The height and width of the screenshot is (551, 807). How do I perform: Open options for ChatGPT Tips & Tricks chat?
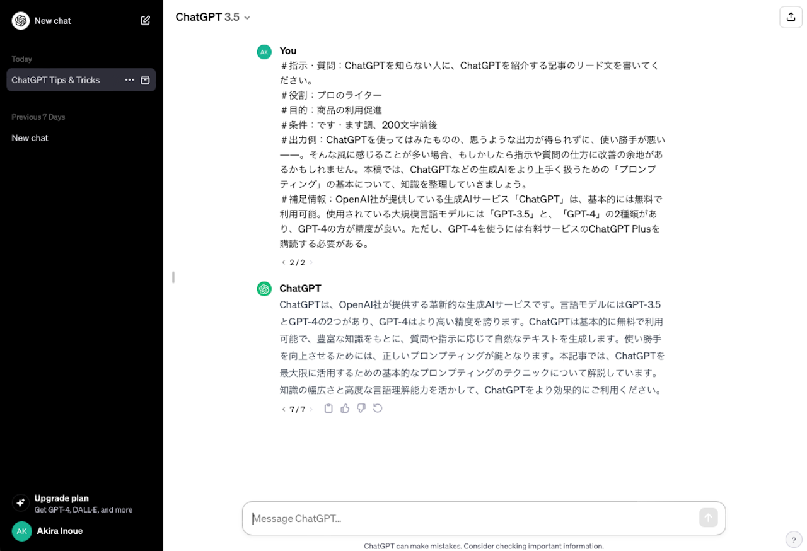click(129, 80)
